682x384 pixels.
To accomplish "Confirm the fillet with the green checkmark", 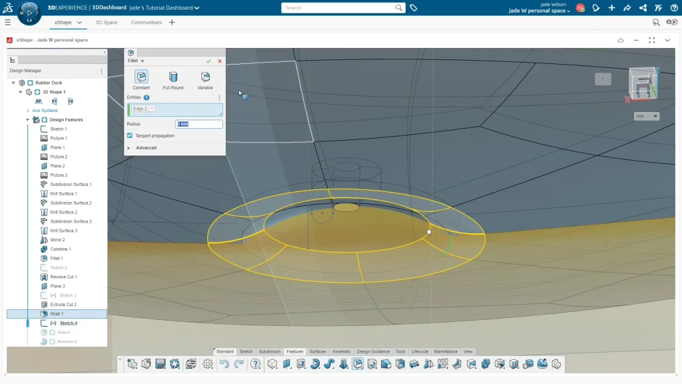I will 208,61.
